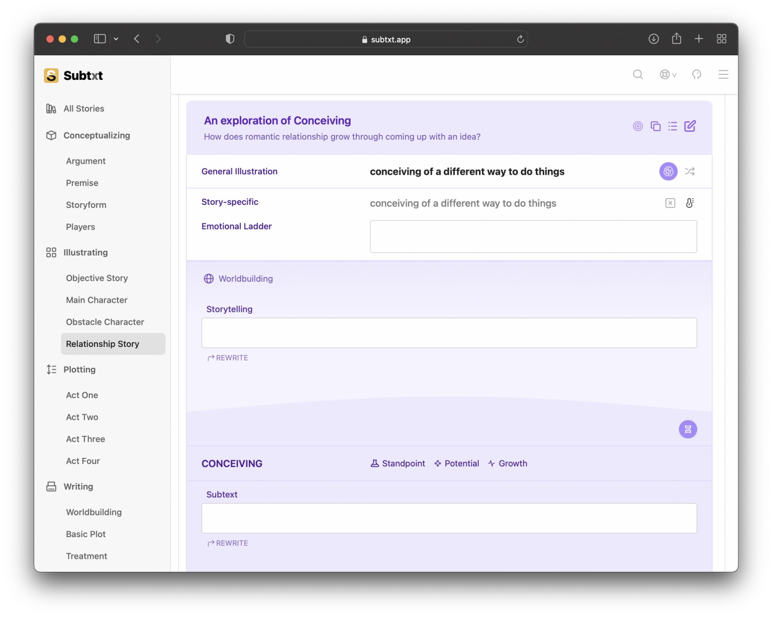The image size is (772, 617).
Task: Click the edit pencil icon in header
Action: click(690, 126)
